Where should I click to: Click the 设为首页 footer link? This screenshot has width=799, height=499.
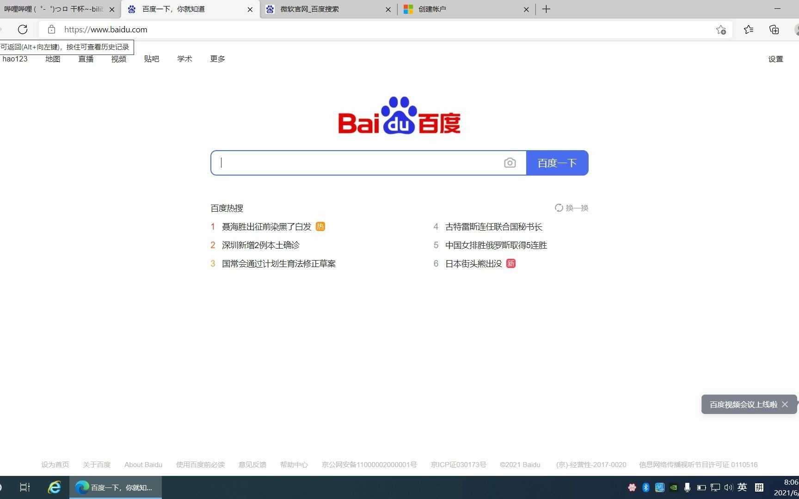(x=55, y=464)
